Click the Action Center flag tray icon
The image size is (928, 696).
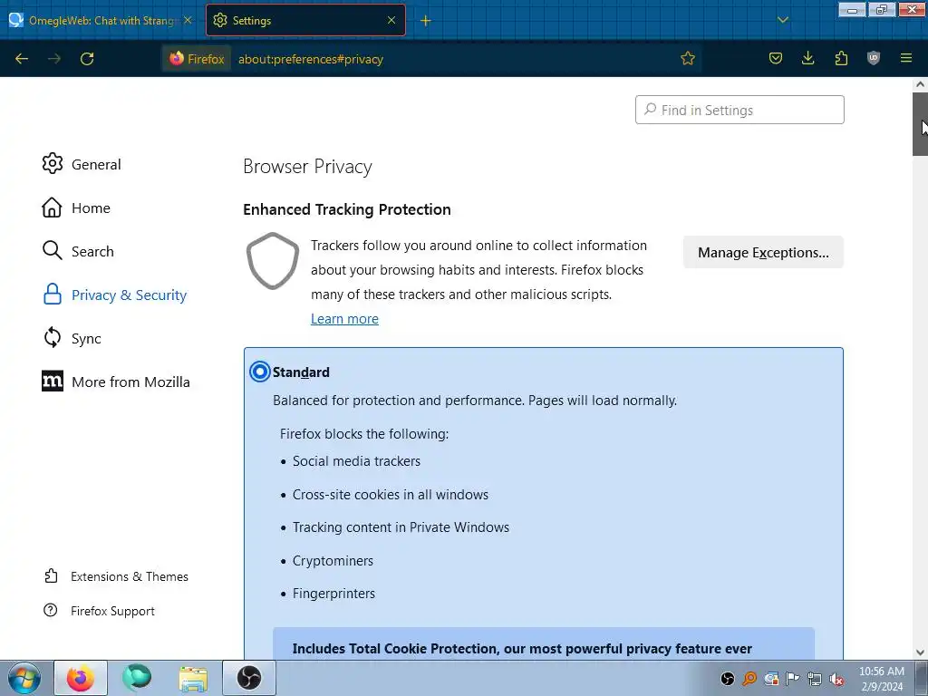(792, 679)
